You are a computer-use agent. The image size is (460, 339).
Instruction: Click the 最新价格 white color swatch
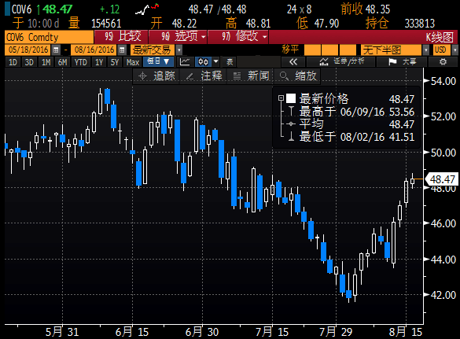[x=291, y=98]
